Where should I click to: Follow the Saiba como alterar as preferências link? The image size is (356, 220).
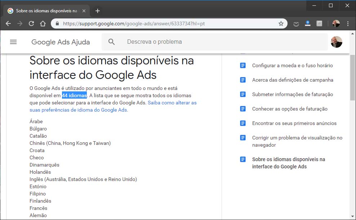[113, 106]
